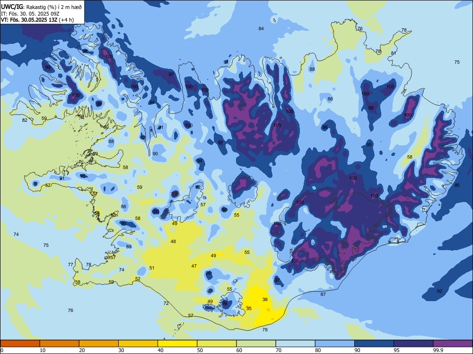Click the orange 10–20 legend swatch
This screenshot has height=354, width=473.
pos(60,344)
